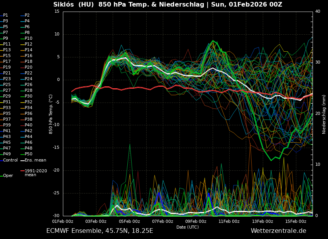Click the P1 legend entry
The height and width of the screenshot is (239, 328).
click(5, 15)
